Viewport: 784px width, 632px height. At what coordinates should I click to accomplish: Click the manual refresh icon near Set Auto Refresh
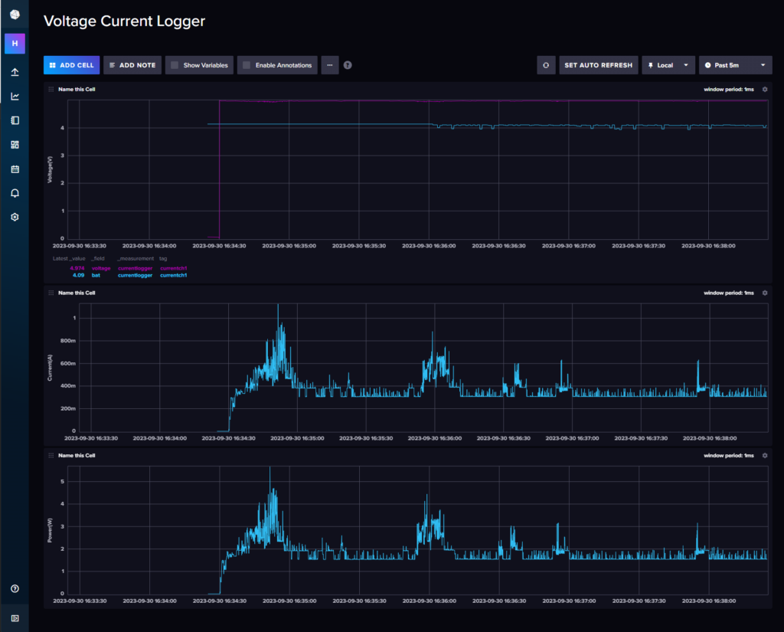[545, 65]
